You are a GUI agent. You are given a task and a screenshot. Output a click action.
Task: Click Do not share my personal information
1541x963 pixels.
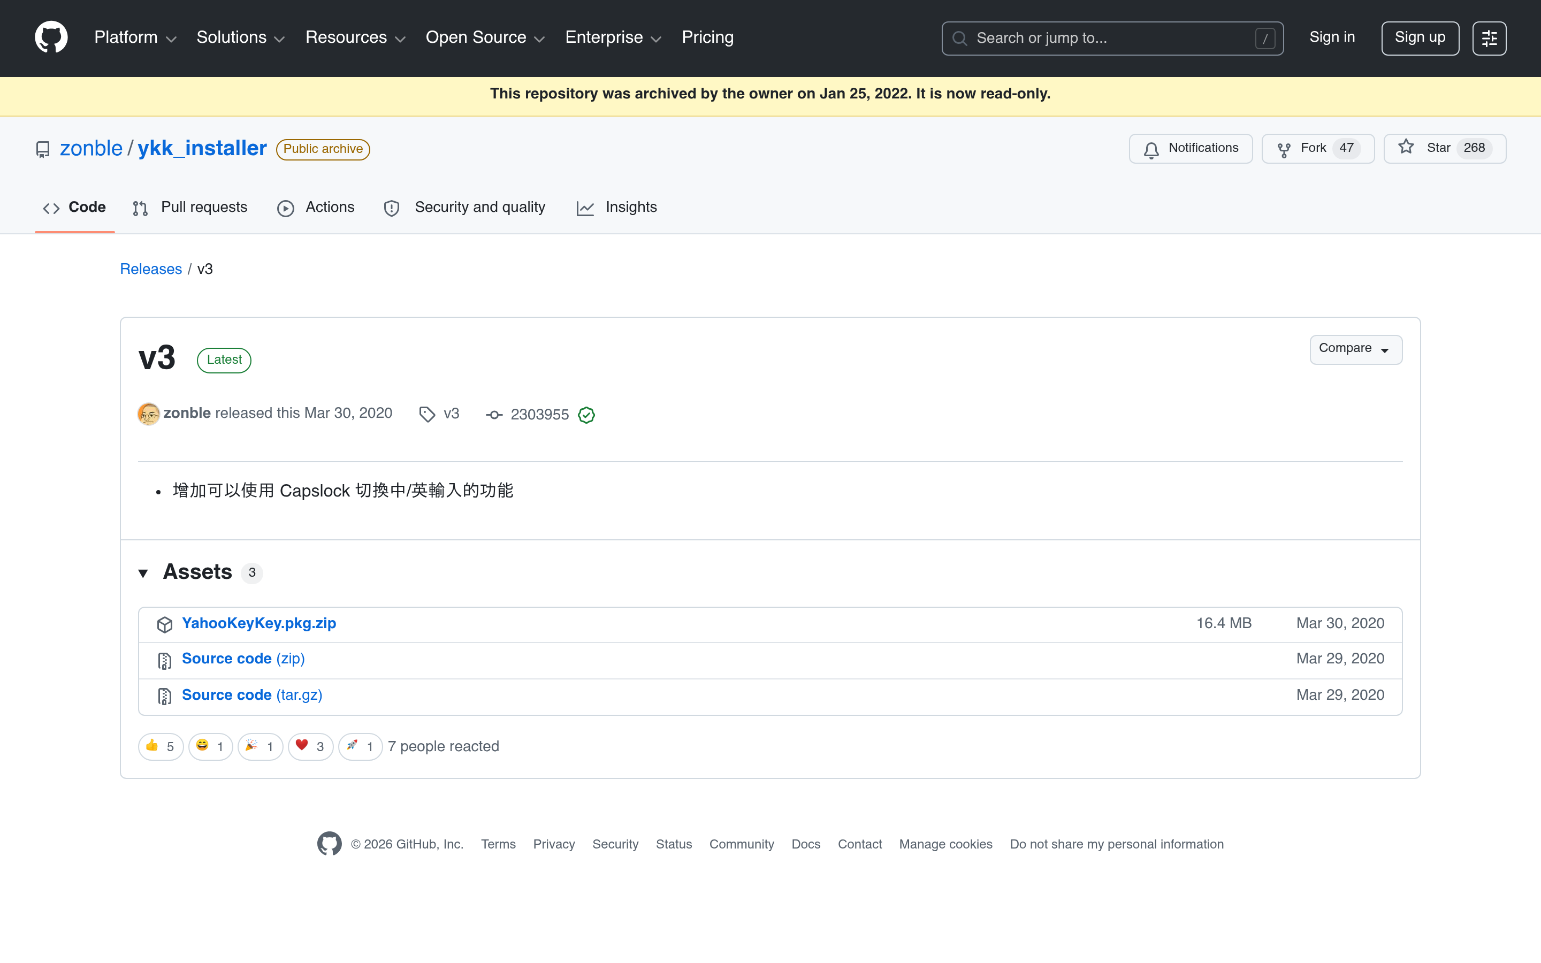tap(1116, 845)
